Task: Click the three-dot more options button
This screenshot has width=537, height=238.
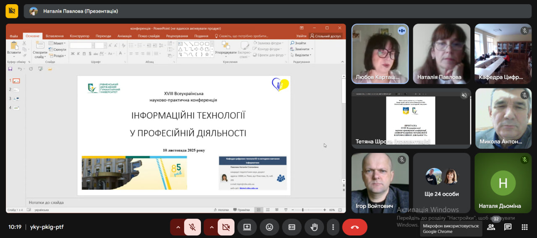Action: 333,227
